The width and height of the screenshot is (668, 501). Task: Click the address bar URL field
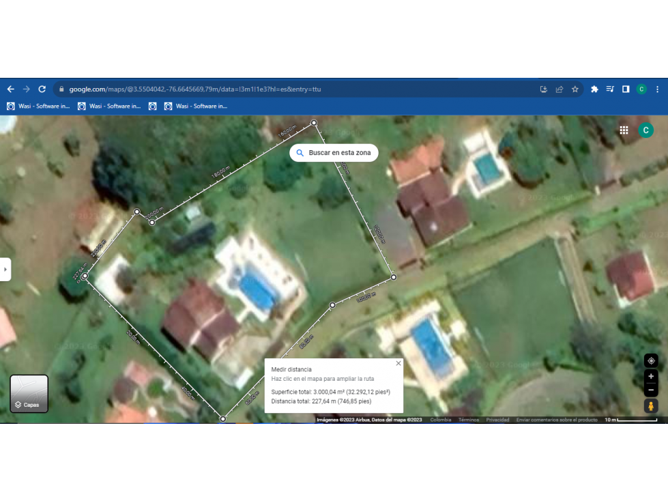(298, 89)
